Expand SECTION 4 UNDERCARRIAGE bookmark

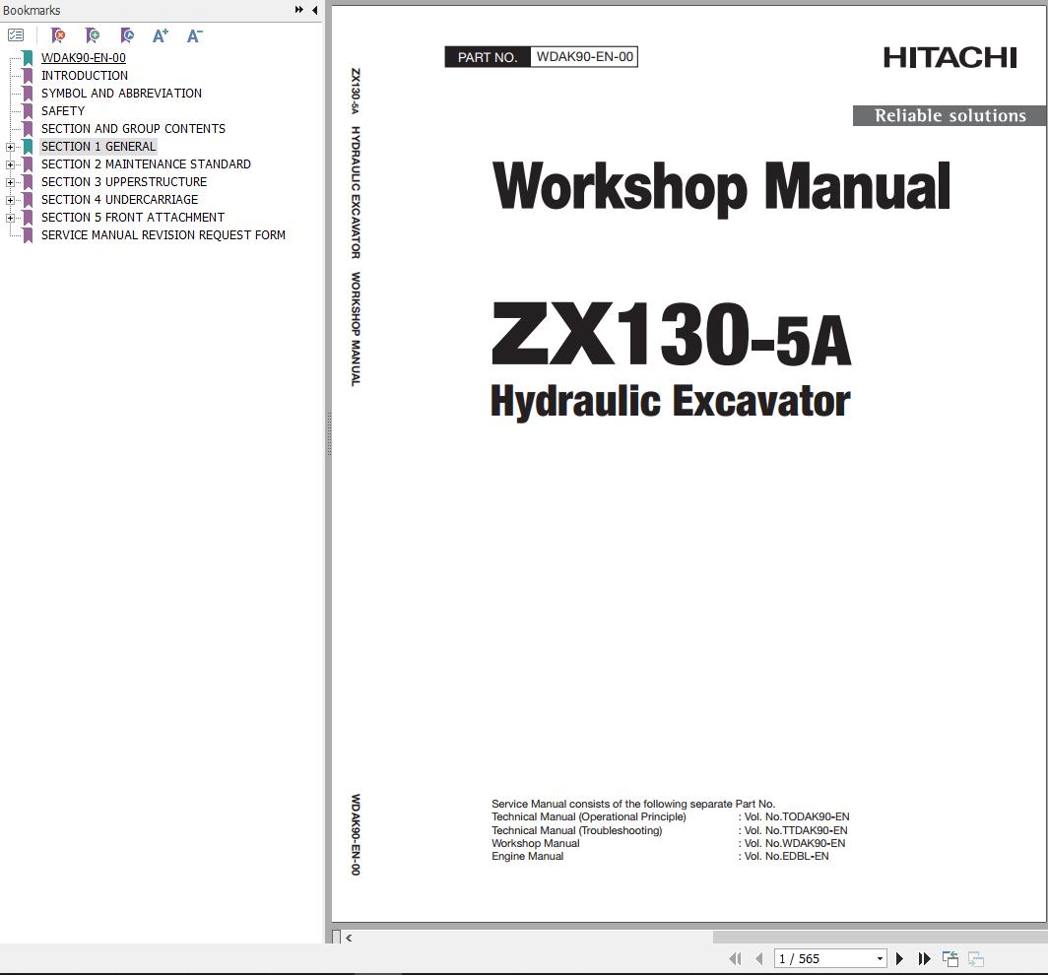[x=10, y=200]
